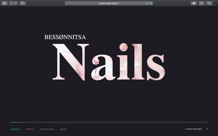Screen dimensions: 218x136
Task: Mute the tab audio speaker icon
Action: (147, 3)
